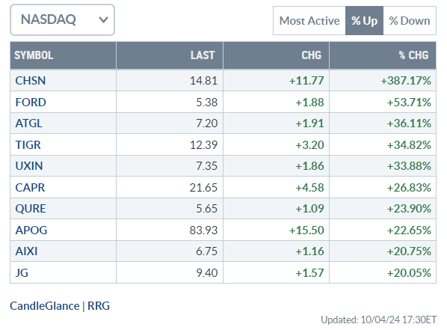The image size is (447, 330).
Task: Select the Updated 10/04/24 17:30ET timestamp
Action: click(x=378, y=320)
